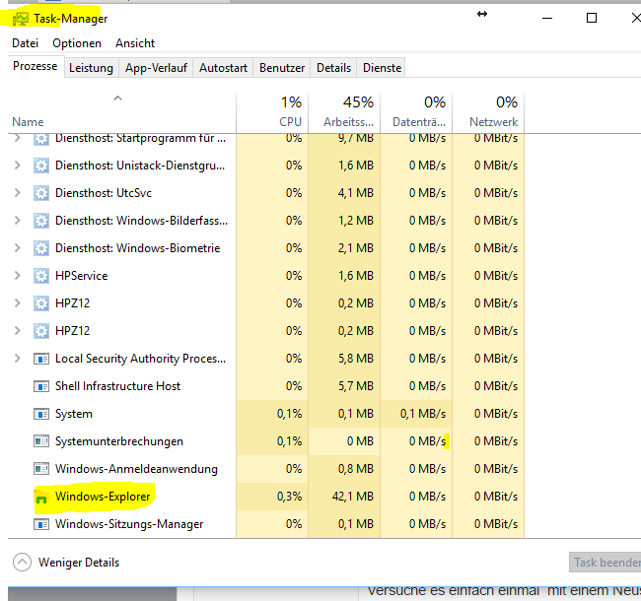641x601 pixels.
Task: Sort by Arbeitsspeicher column header
Action: 344,112
